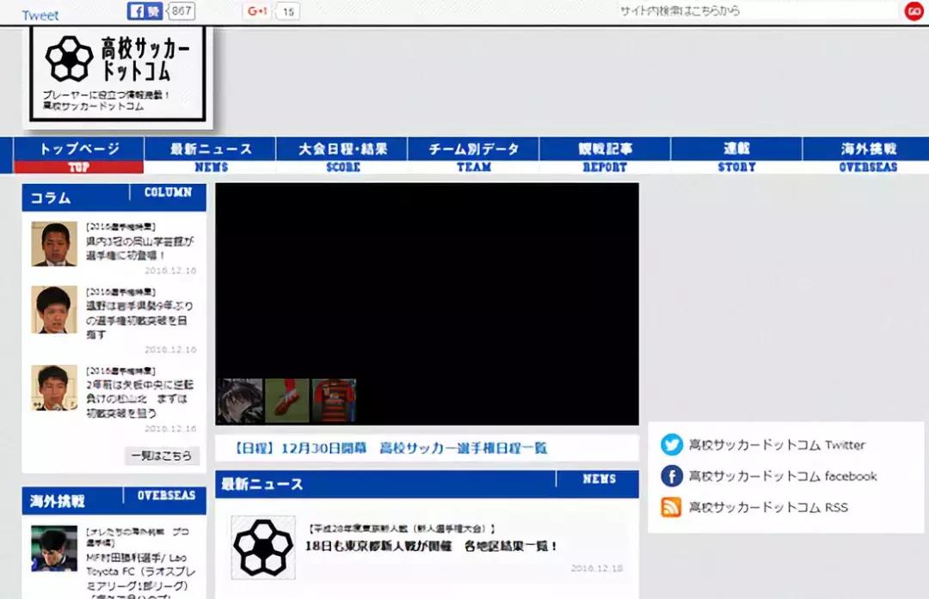Switch to the 海外挑戦 OVERSEAS tab
Image resolution: width=929 pixels, height=599 pixels.
(x=868, y=156)
